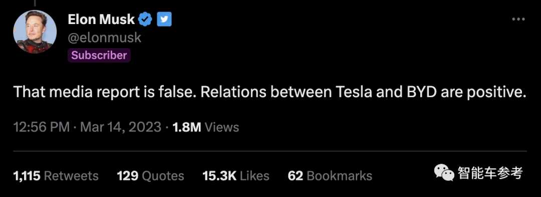Click the 12:56 PM timestamp

(42, 127)
